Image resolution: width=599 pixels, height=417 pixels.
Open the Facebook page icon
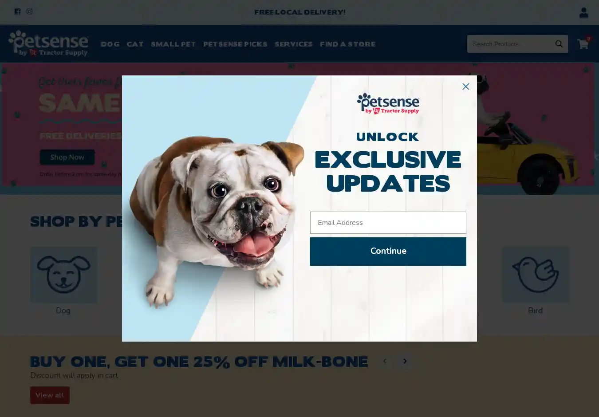coord(17,12)
